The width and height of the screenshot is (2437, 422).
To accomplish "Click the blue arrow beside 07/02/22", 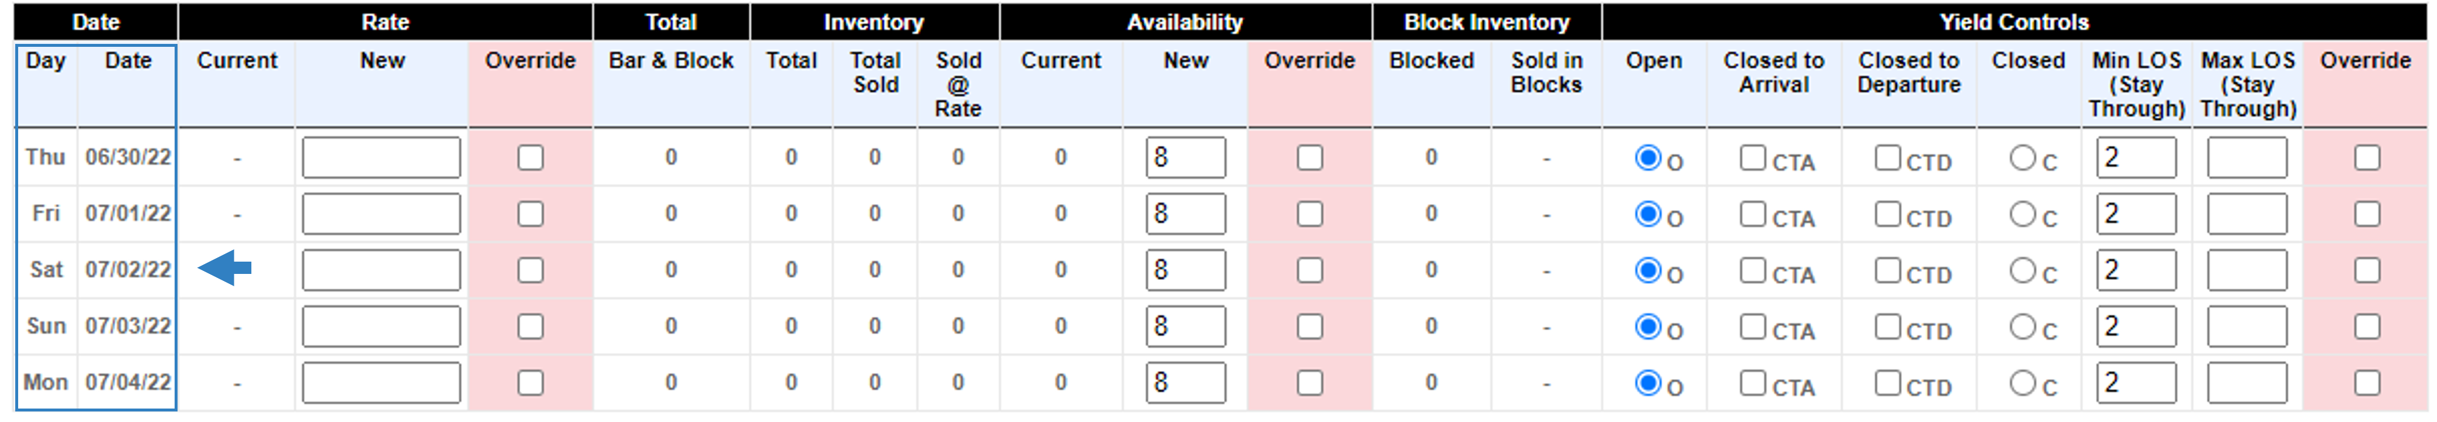I will click(225, 269).
